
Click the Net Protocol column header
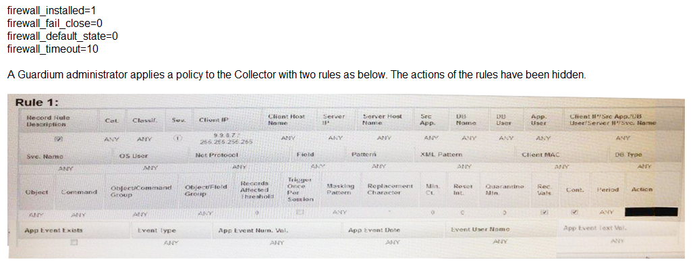pos(217,155)
